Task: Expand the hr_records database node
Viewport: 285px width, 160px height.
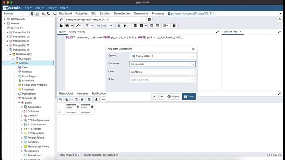Action: 13,59
